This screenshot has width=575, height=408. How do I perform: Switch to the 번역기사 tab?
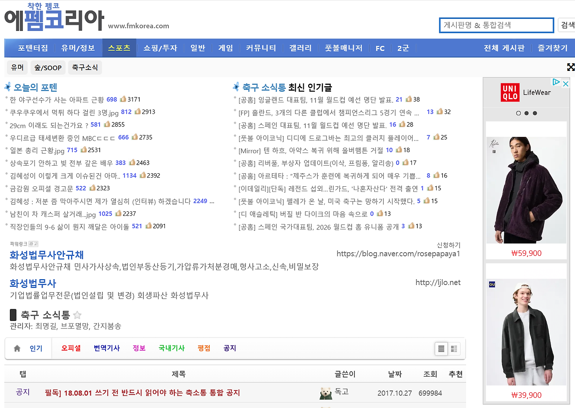107,348
